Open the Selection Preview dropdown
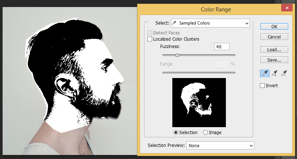297x159 pixels. pyautogui.click(x=220, y=145)
